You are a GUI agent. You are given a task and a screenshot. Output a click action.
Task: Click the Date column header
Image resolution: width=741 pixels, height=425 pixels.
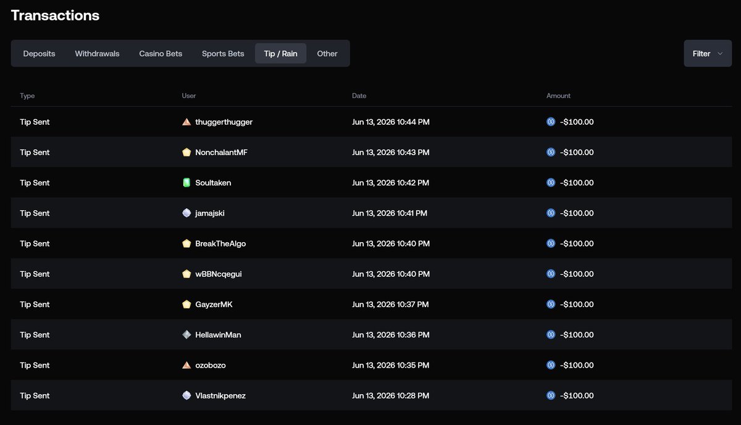[359, 96]
